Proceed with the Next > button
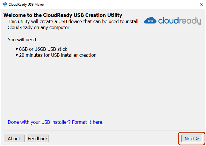 point(192,139)
